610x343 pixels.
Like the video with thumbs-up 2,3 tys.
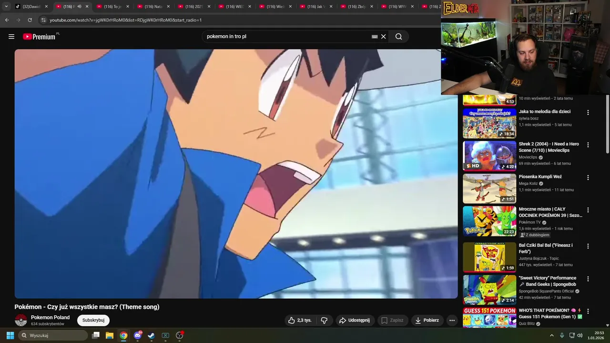300,321
